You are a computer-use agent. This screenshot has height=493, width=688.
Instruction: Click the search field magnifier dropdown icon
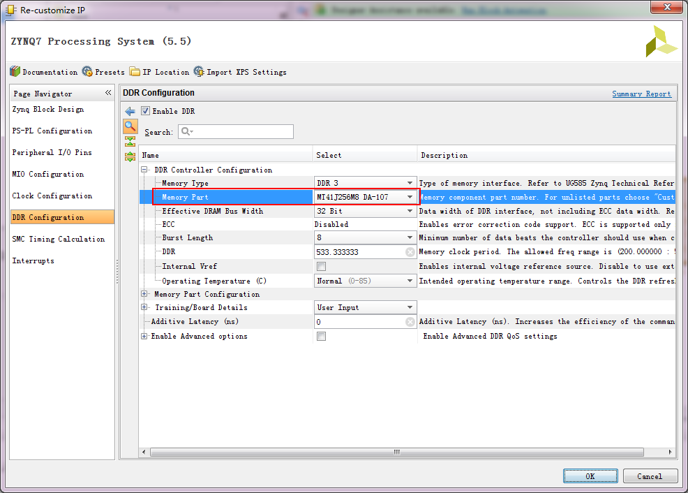pyautogui.click(x=188, y=131)
